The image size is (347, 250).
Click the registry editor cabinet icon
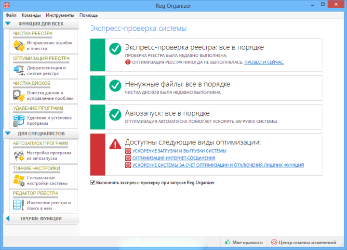pos(18,205)
